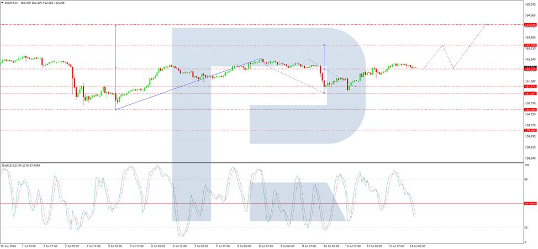Screen dimensions: 538x249
Task: Click the 158.340 price scale label
Action: [x=530, y=158]
